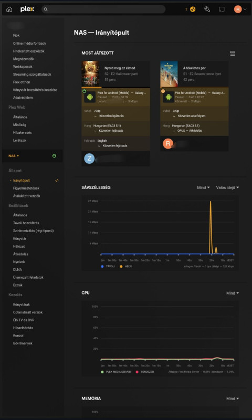Open Megnézendők settings
Screen dimensions: 252x420
coord(24,59)
